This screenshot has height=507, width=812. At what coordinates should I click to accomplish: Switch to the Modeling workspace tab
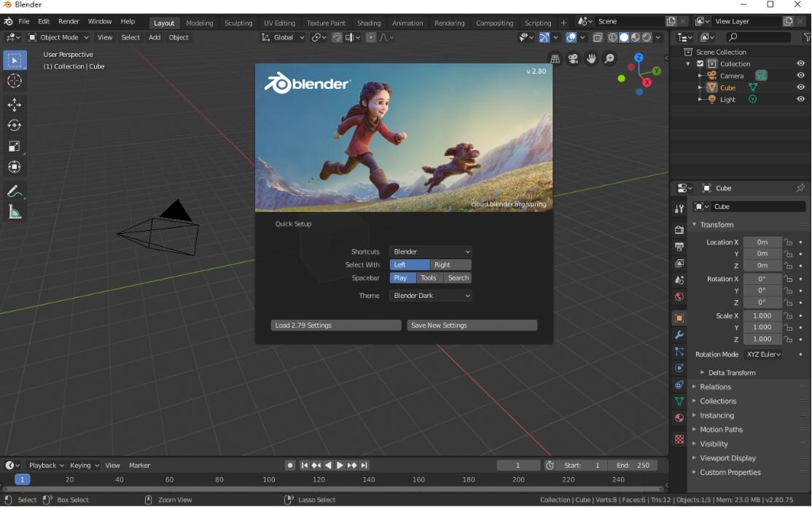(x=200, y=23)
